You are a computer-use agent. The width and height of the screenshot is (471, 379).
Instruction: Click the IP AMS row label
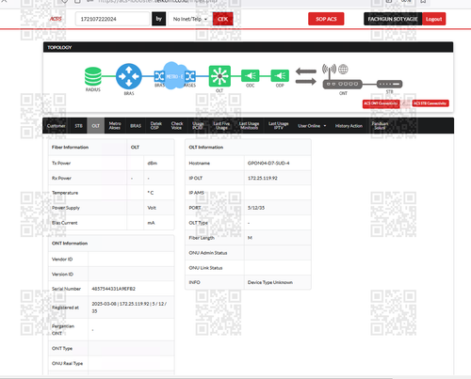pos(197,193)
